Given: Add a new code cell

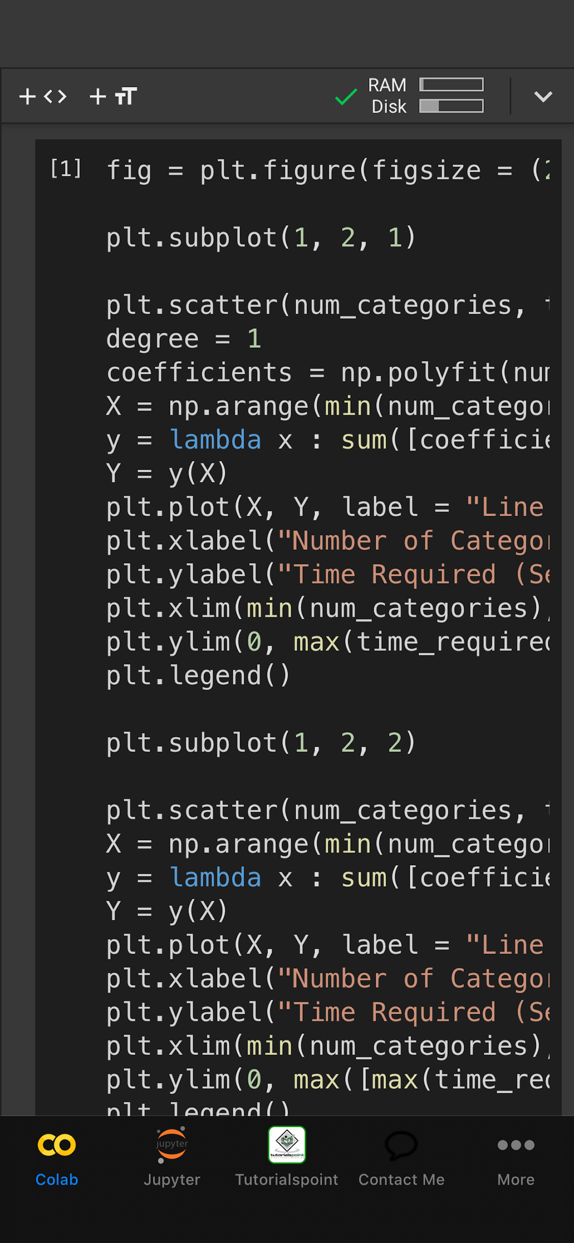Looking at the screenshot, I should coord(43,97).
